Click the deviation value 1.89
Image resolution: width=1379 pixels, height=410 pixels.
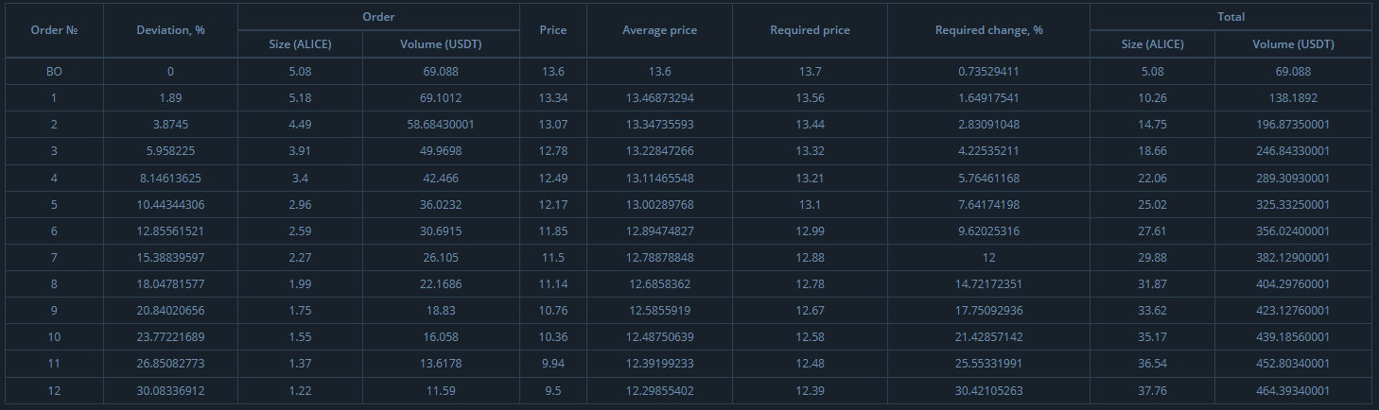[170, 98]
